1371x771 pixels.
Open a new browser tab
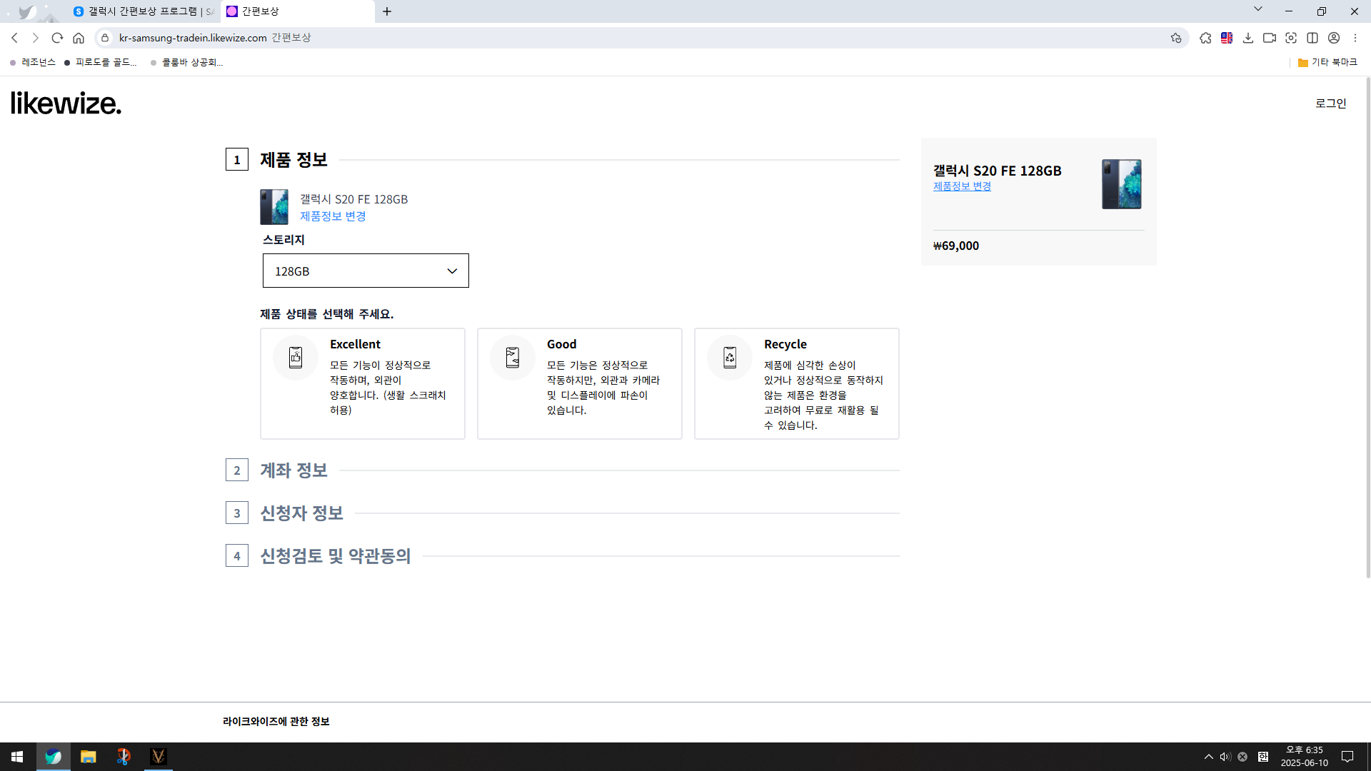[x=387, y=11]
